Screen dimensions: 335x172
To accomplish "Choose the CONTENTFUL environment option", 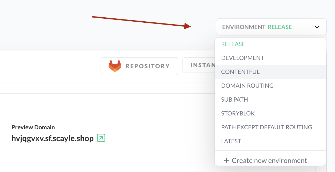I will click(x=240, y=72).
